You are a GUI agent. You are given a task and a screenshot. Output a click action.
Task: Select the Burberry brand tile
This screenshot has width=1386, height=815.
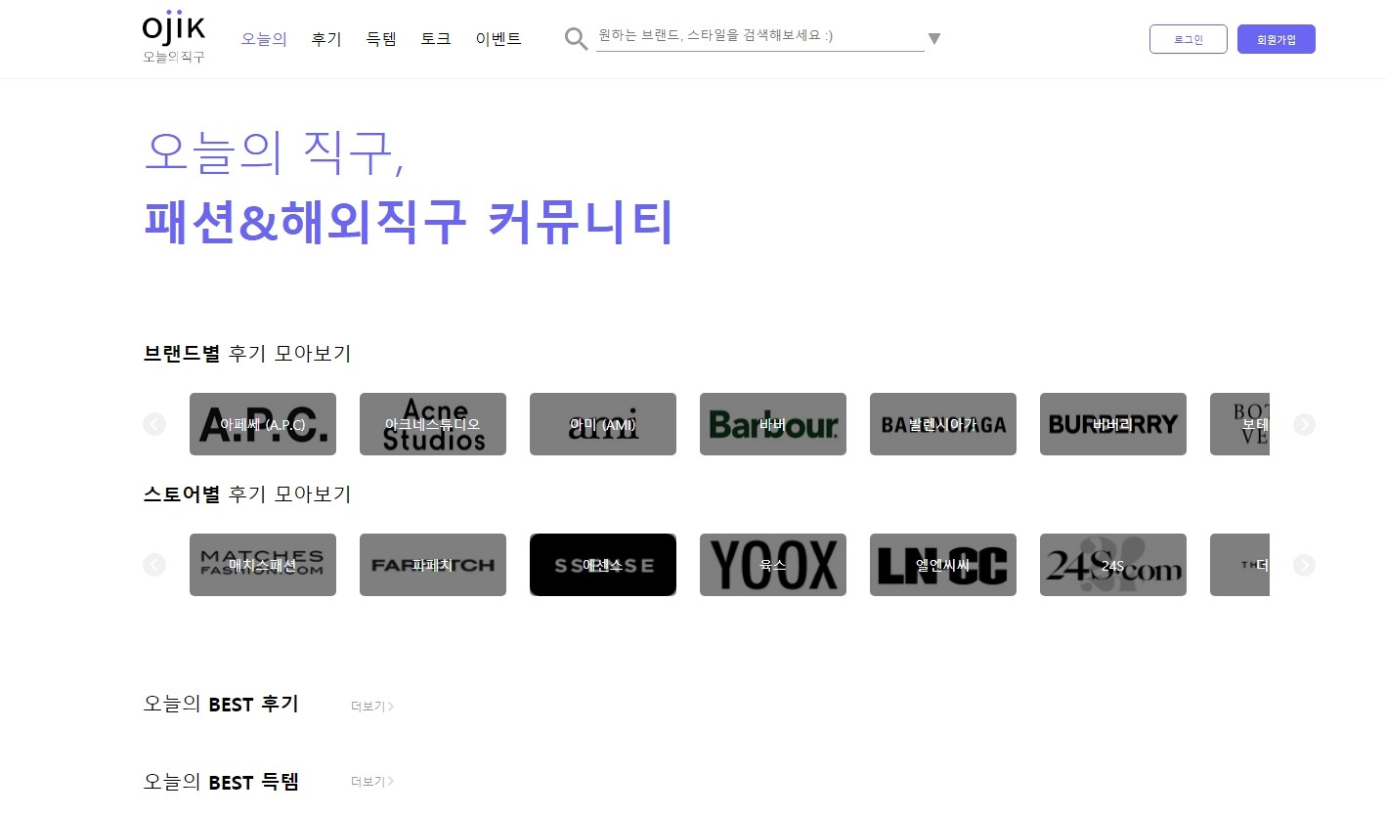pyautogui.click(x=1113, y=424)
